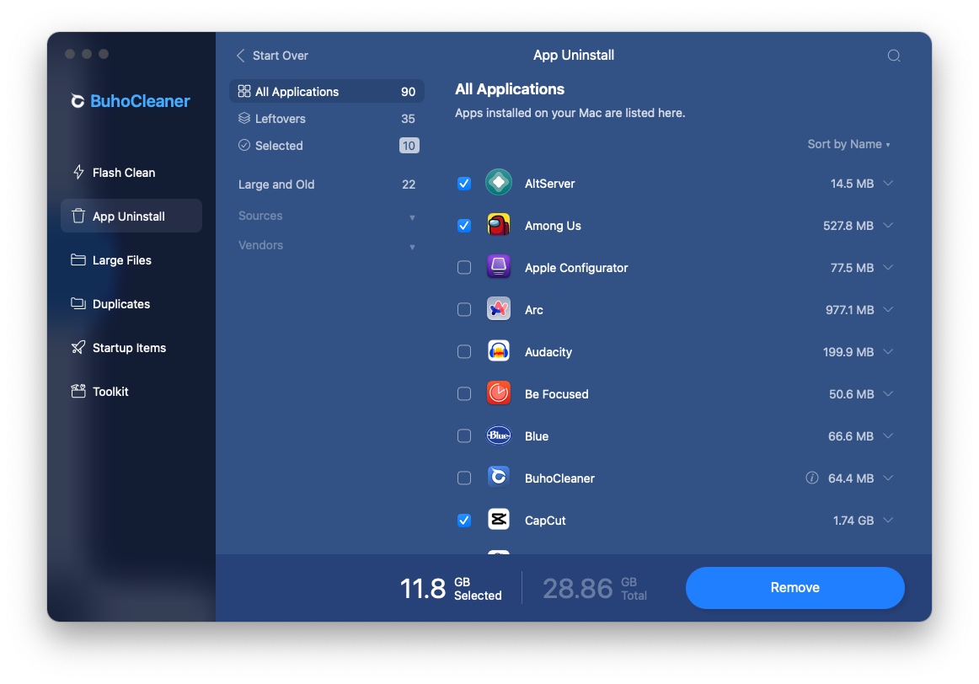Click the 11.8 GB Selected readout

[x=450, y=588]
